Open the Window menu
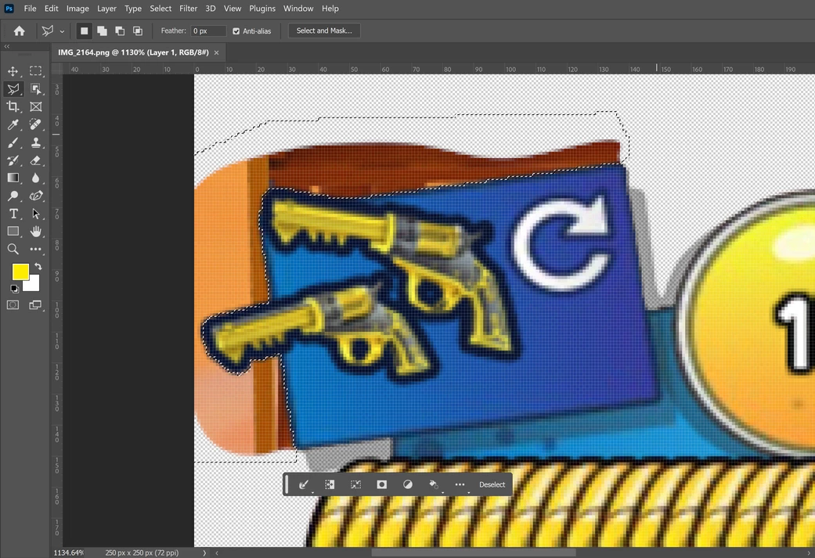 [x=298, y=9]
